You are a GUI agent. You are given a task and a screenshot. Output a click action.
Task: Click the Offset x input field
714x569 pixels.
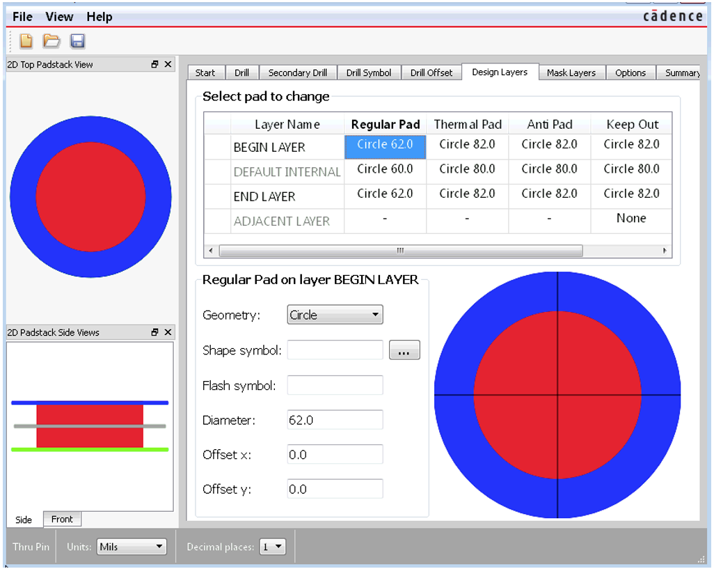pos(335,455)
